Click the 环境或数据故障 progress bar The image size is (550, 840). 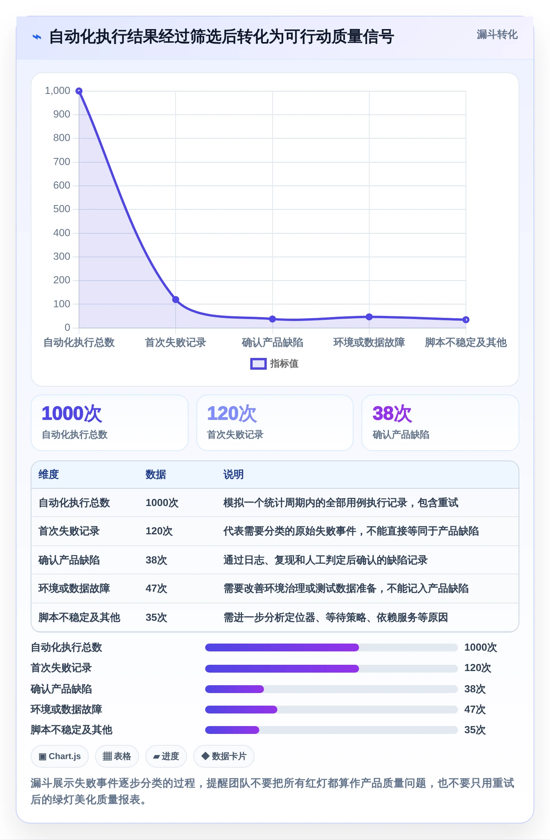331,710
